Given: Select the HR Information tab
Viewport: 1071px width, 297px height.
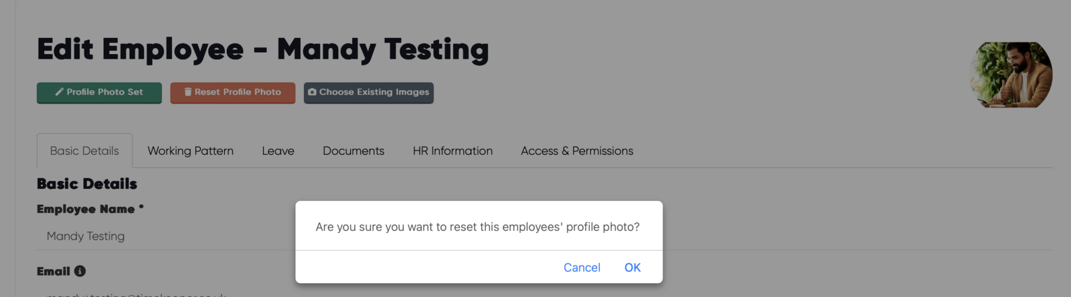Looking at the screenshot, I should pos(452,151).
